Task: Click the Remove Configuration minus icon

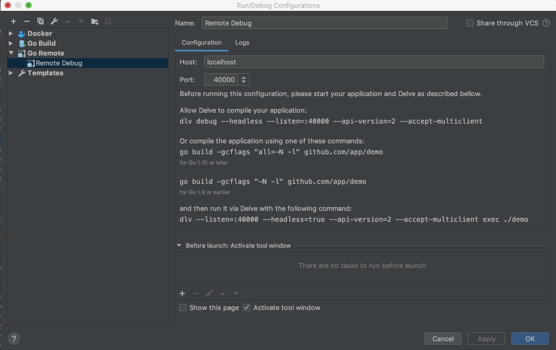Action: 27,21
